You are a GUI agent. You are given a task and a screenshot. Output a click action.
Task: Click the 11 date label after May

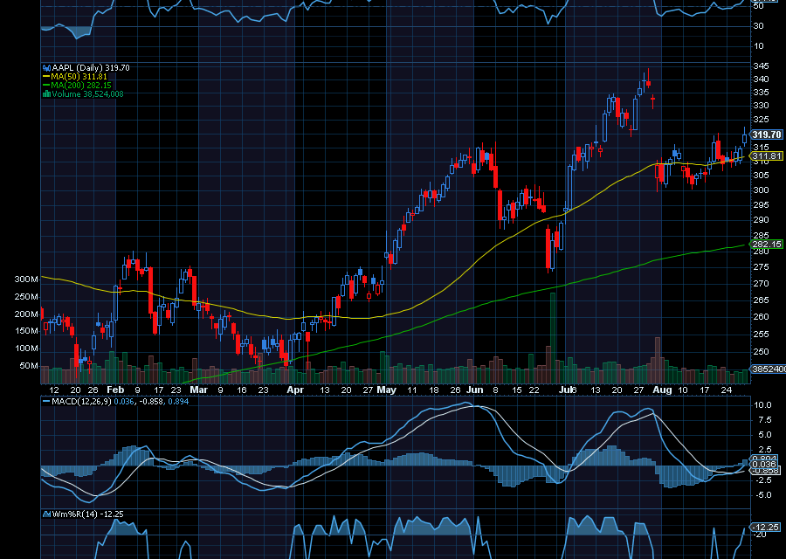click(x=412, y=390)
